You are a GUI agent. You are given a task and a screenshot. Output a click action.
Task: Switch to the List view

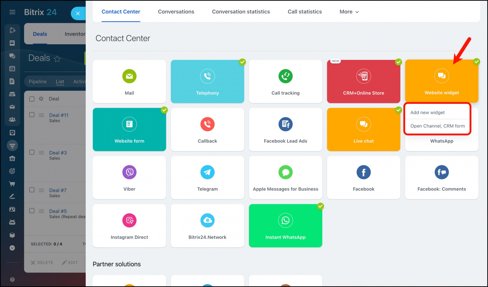click(60, 82)
